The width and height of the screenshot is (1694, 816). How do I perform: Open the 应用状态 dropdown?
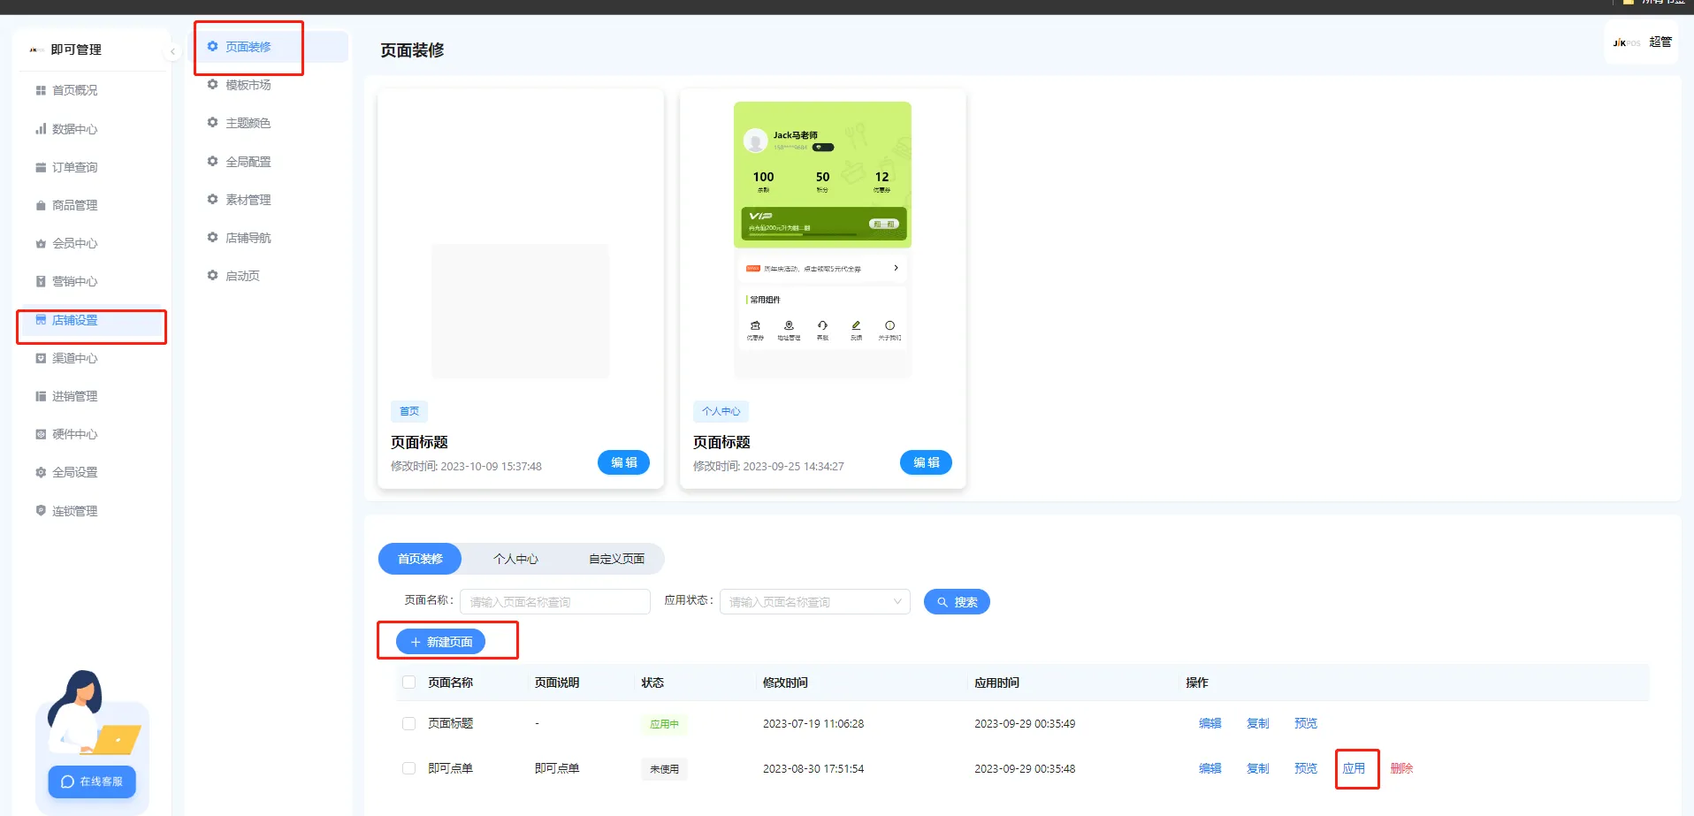pos(814,602)
